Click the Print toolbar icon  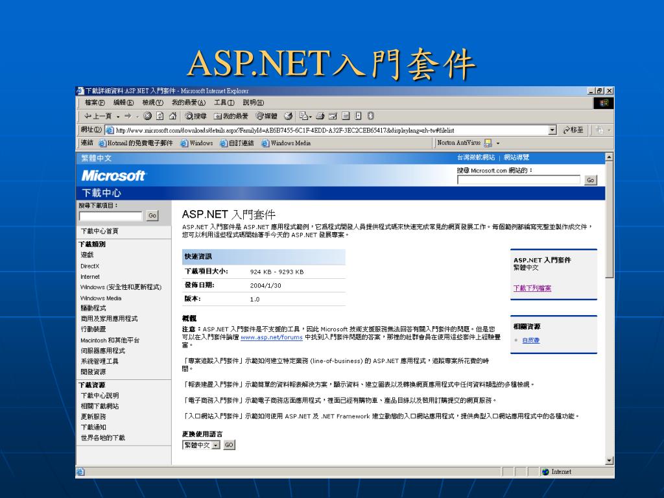click(320, 116)
